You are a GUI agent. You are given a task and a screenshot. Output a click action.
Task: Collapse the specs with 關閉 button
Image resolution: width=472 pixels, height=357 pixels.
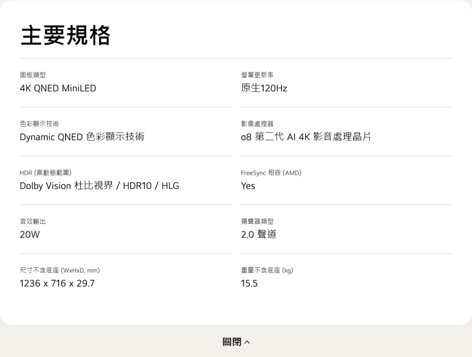[232, 341]
